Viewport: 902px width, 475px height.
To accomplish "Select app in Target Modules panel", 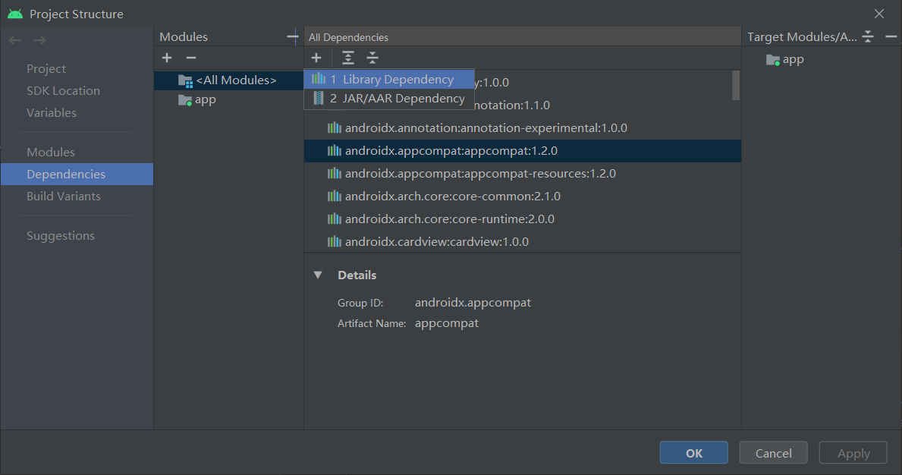I will 793,60.
